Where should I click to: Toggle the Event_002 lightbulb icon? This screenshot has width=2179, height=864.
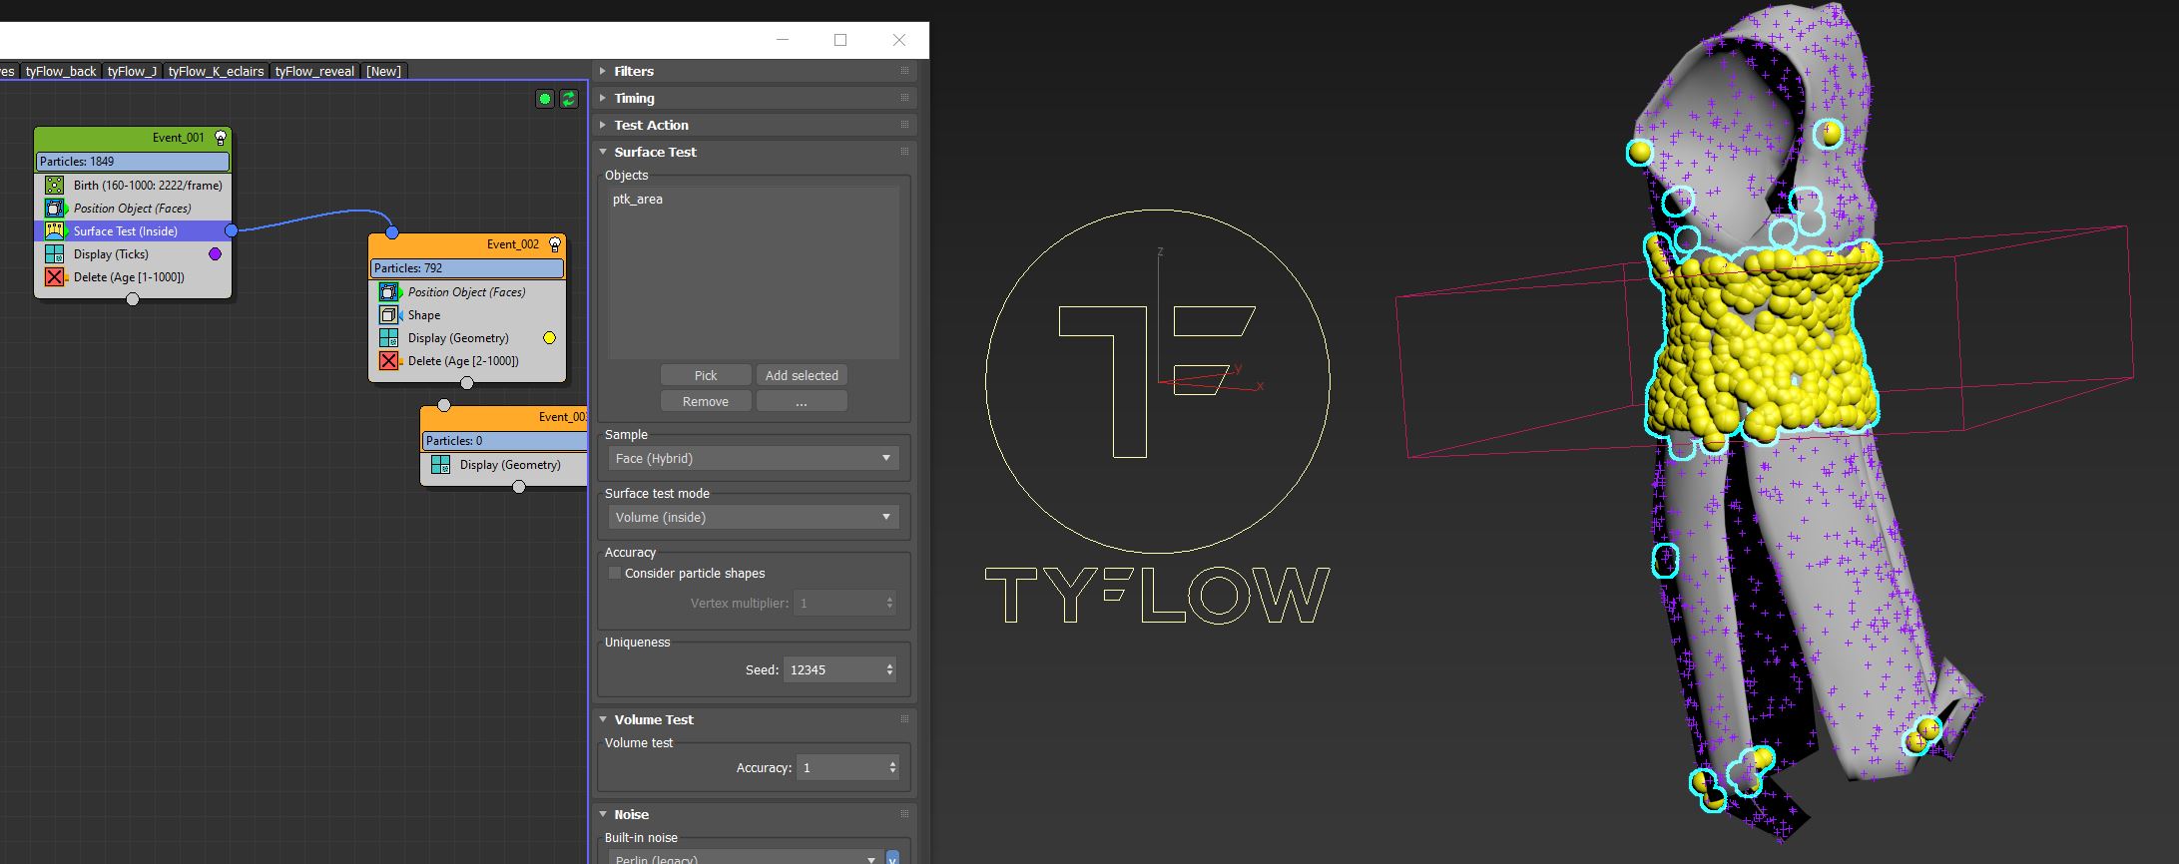pyautogui.click(x=555, y=244)
